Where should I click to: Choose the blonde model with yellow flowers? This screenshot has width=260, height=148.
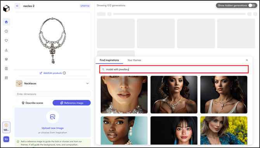224,130
